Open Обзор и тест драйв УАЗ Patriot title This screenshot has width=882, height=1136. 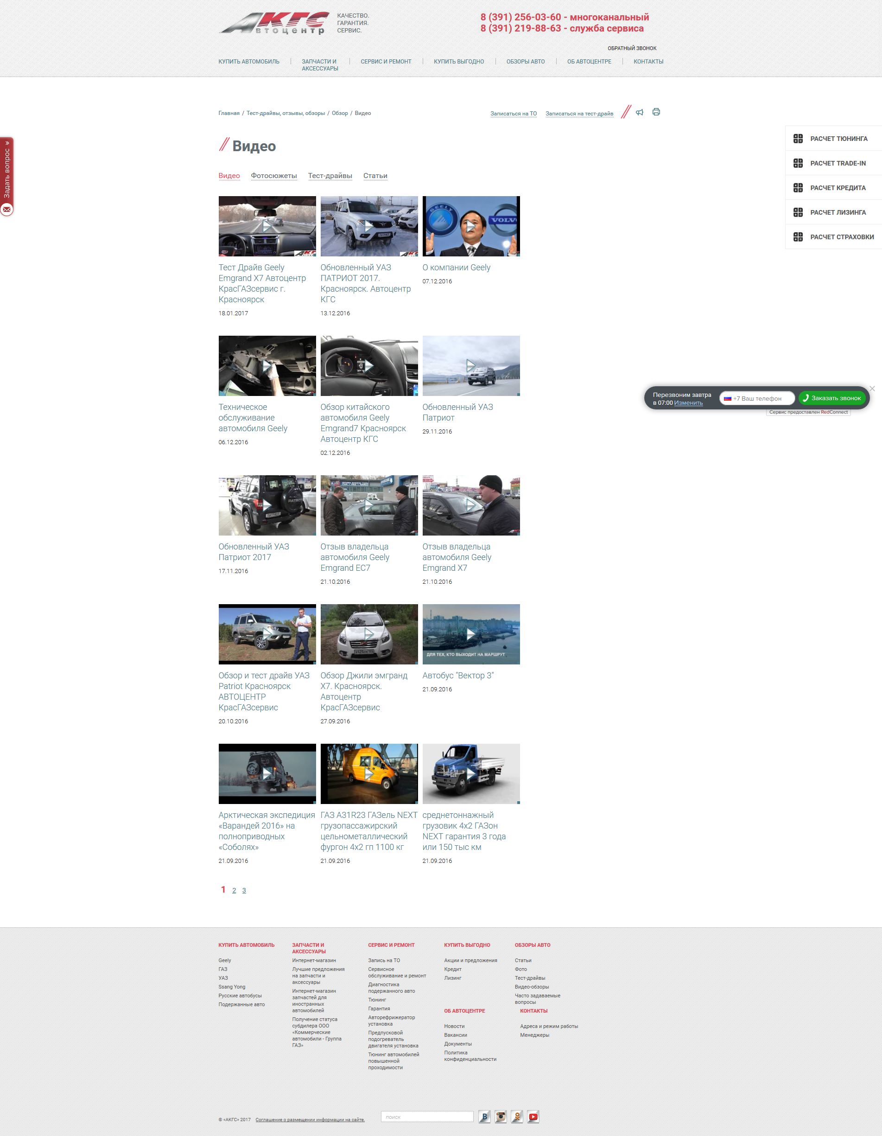click(x=264, y=691)
